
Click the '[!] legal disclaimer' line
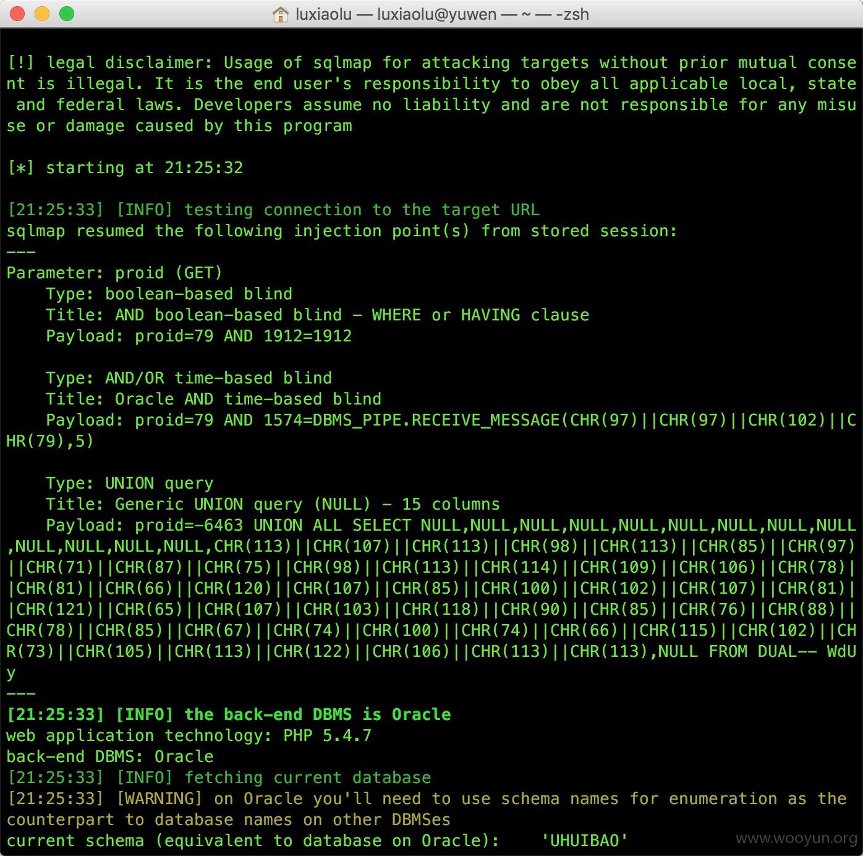[x=432, y=62]
